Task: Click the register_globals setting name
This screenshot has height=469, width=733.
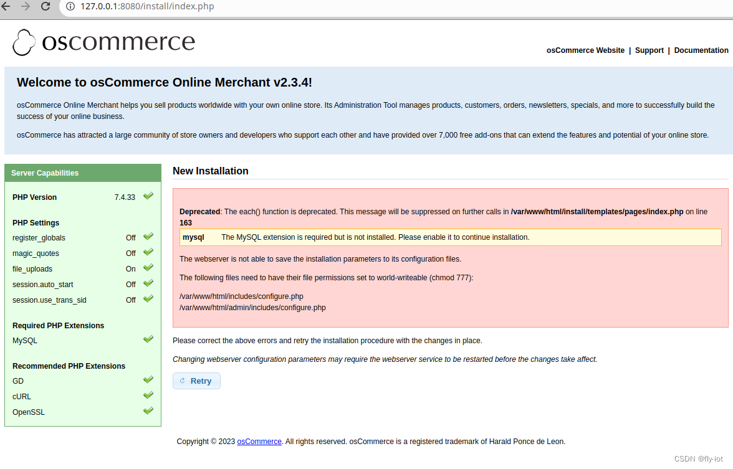Action: pos(39,238)
